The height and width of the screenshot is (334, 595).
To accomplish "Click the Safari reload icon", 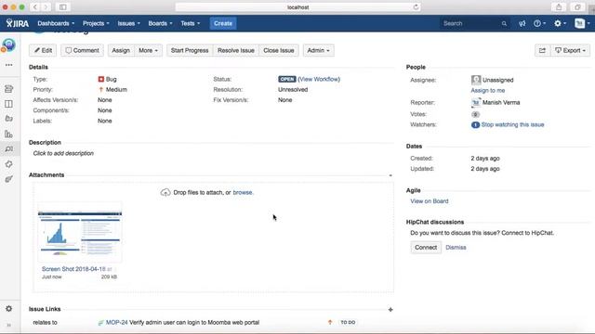I will (416, 7).
